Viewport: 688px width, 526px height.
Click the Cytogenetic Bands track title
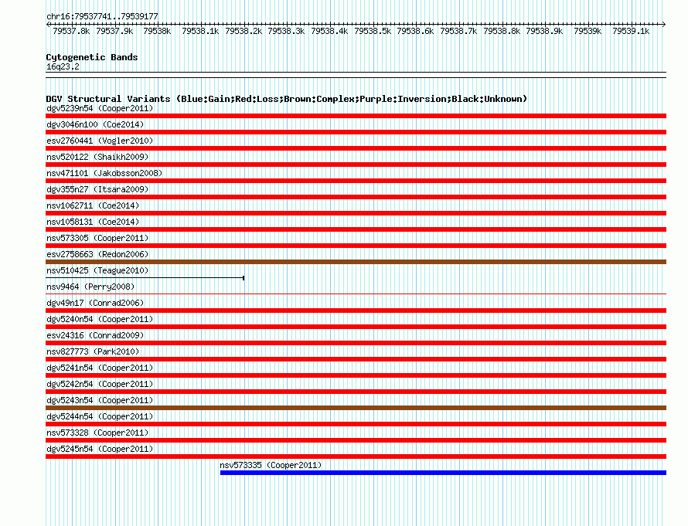pos(92,57)
